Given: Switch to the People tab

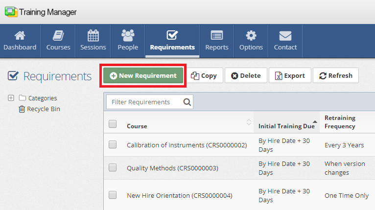Looking at the screenshot, I should point(128,41).
